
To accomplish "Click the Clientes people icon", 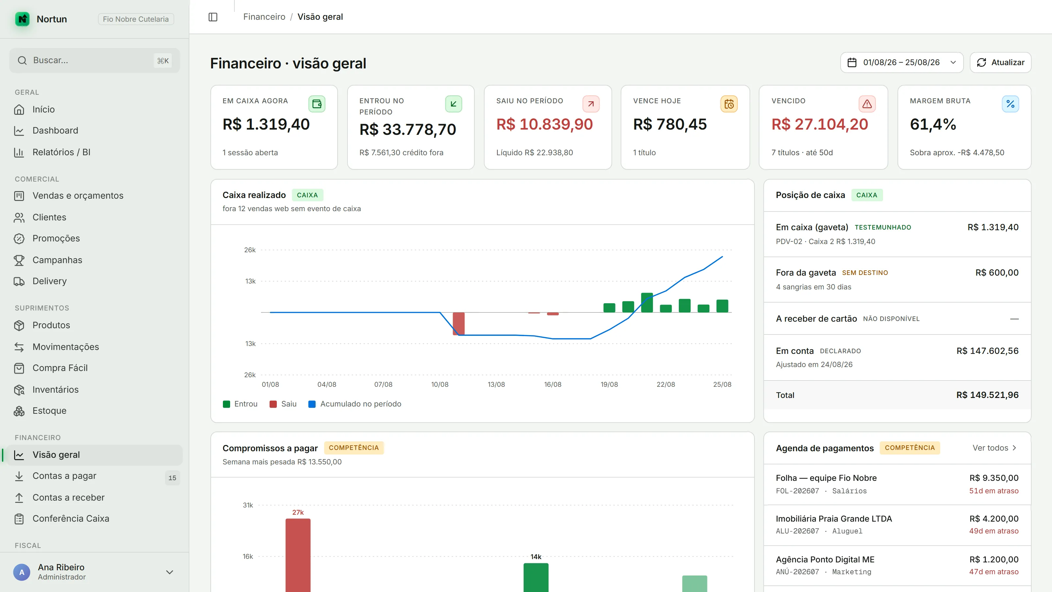I will point(19,217).
